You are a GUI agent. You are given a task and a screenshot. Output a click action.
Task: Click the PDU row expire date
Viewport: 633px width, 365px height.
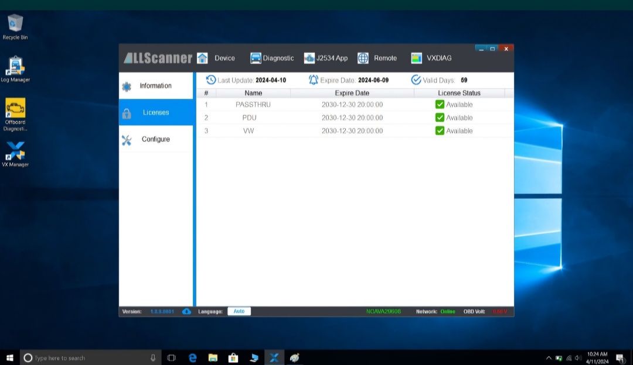(x=352, y=118)
